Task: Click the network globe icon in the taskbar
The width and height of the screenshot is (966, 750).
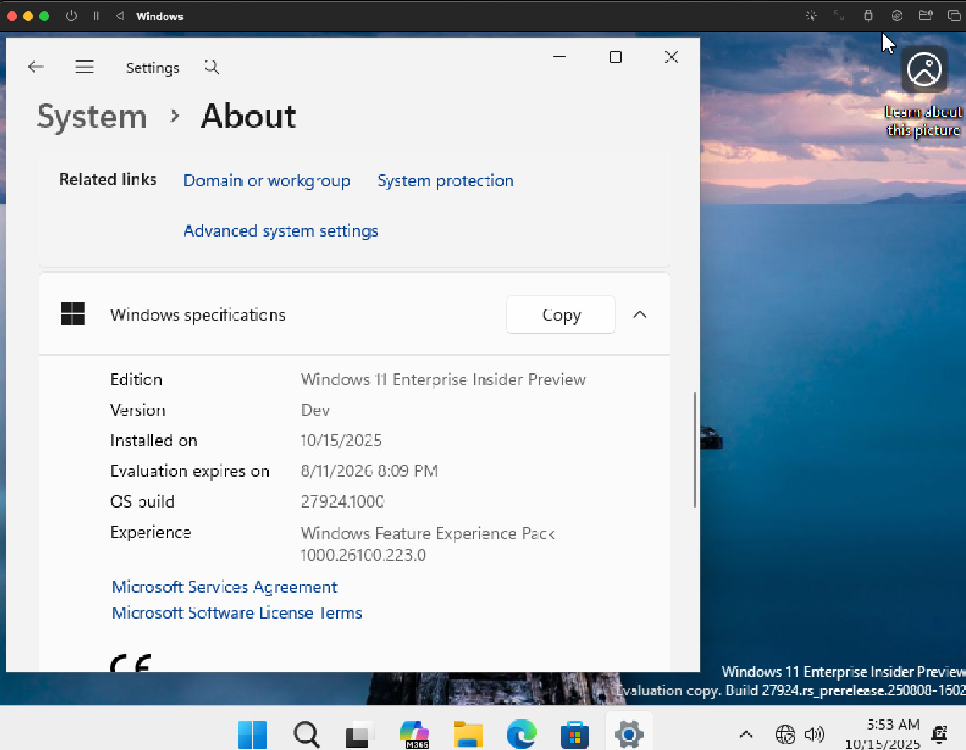Action: point(785,735)
